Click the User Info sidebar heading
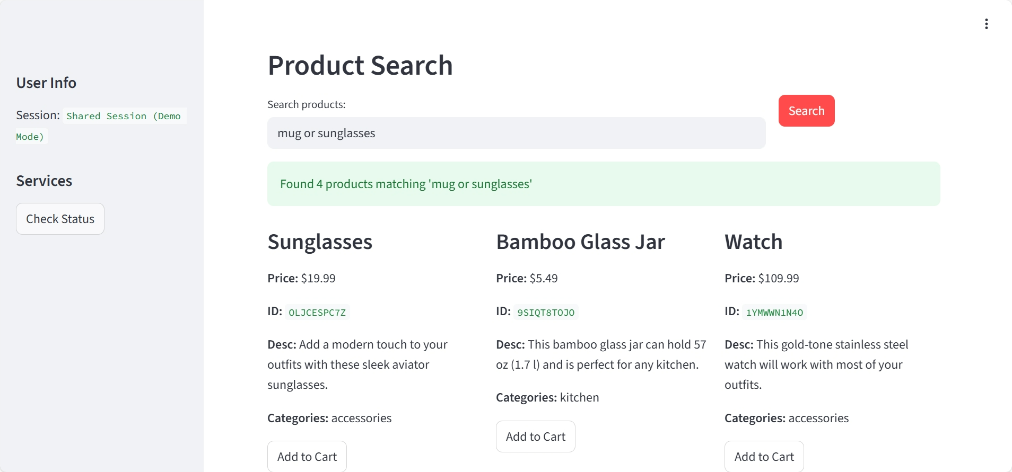Image resolution: width=1012 pixels, height=472 pixels. (46, 83)
